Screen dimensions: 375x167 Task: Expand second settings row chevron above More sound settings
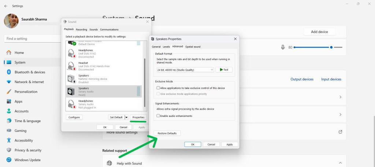point(340,115)
